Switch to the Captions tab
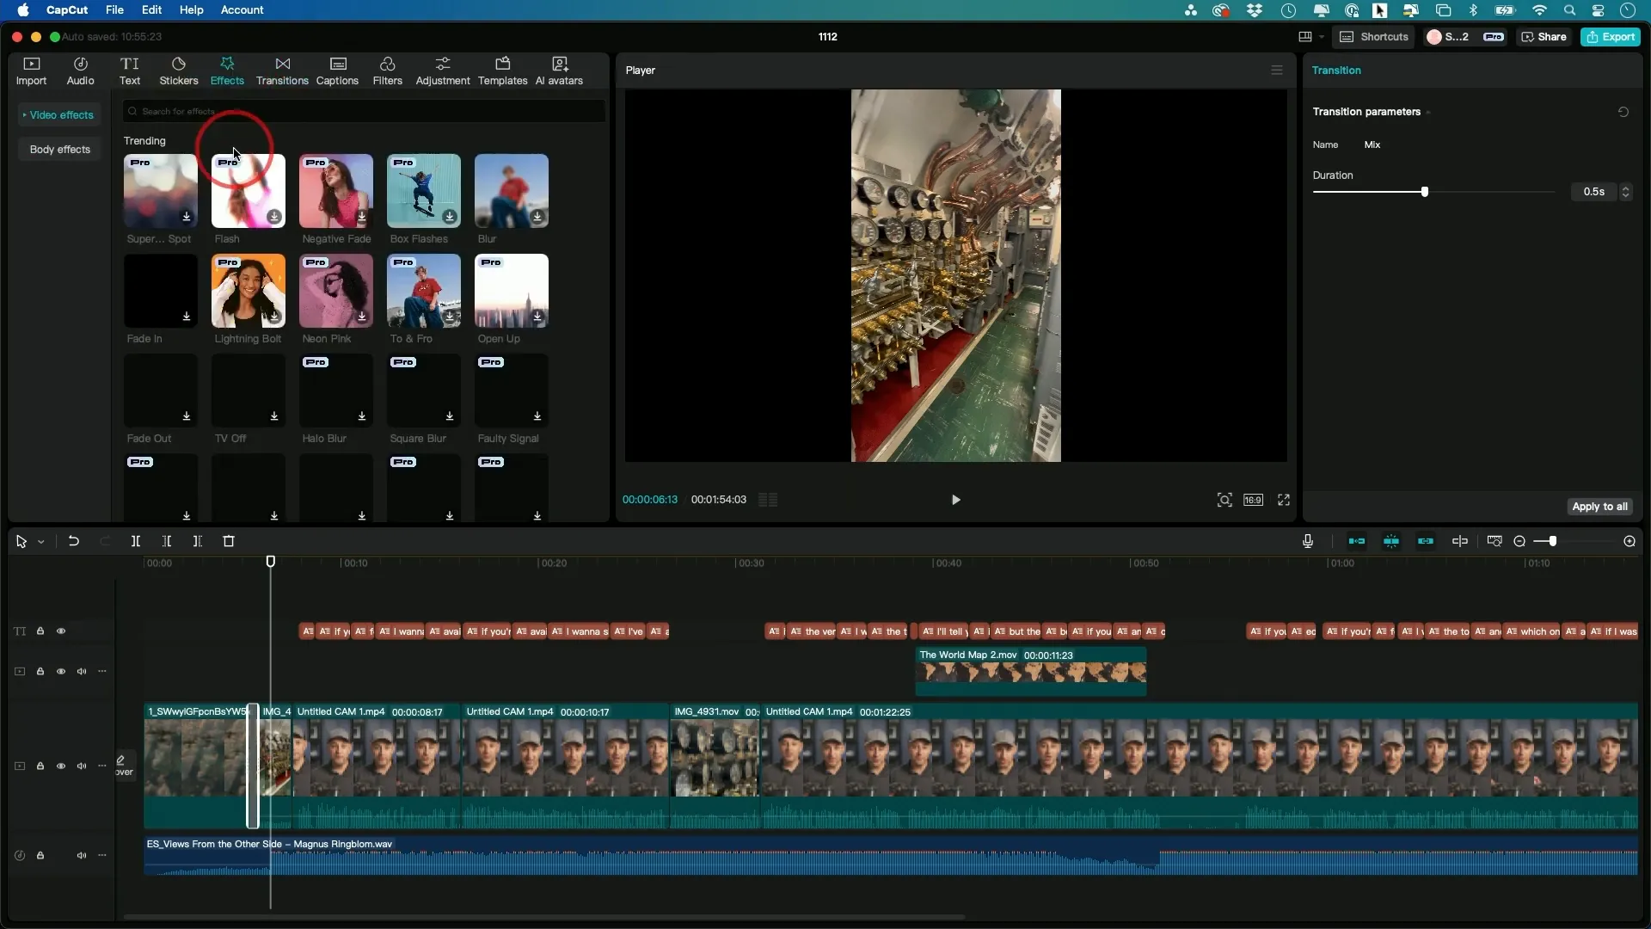1651x929 pixels. pos(337,71)
